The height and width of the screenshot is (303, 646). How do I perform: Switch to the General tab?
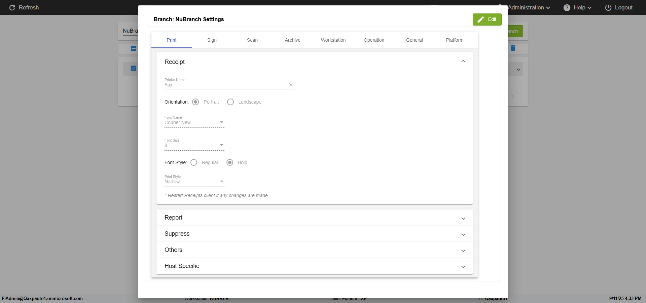pyautogui.click(x=415, y=40)
